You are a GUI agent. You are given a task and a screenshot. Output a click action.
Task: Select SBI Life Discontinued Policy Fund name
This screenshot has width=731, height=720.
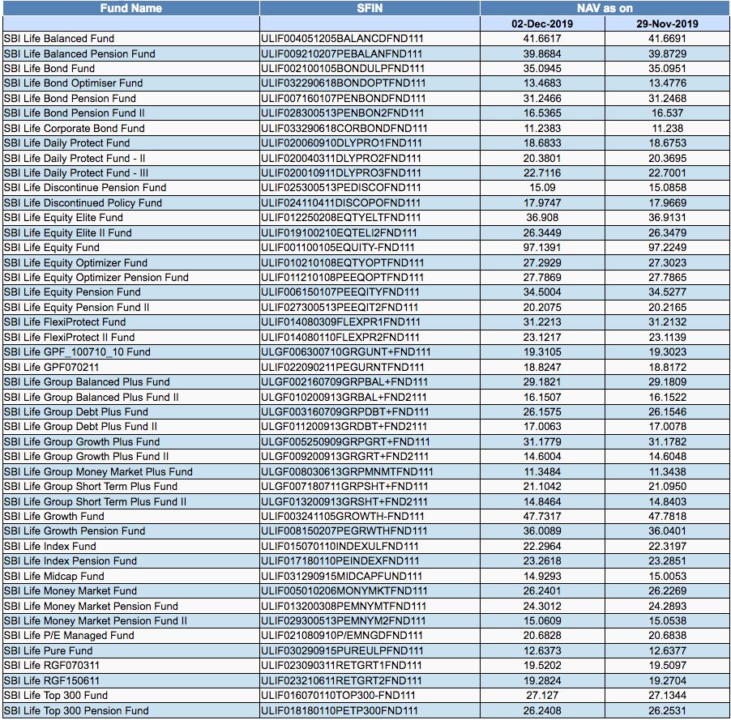click(83, 202)
